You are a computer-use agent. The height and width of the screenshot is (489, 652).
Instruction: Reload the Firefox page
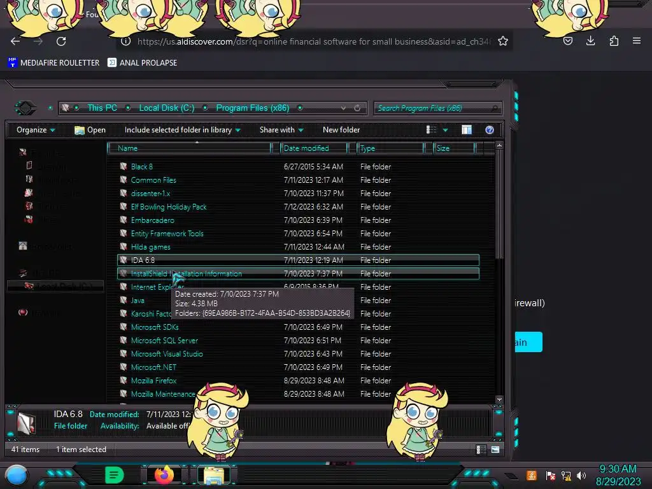pyautogui.click(x=61, y=41)
